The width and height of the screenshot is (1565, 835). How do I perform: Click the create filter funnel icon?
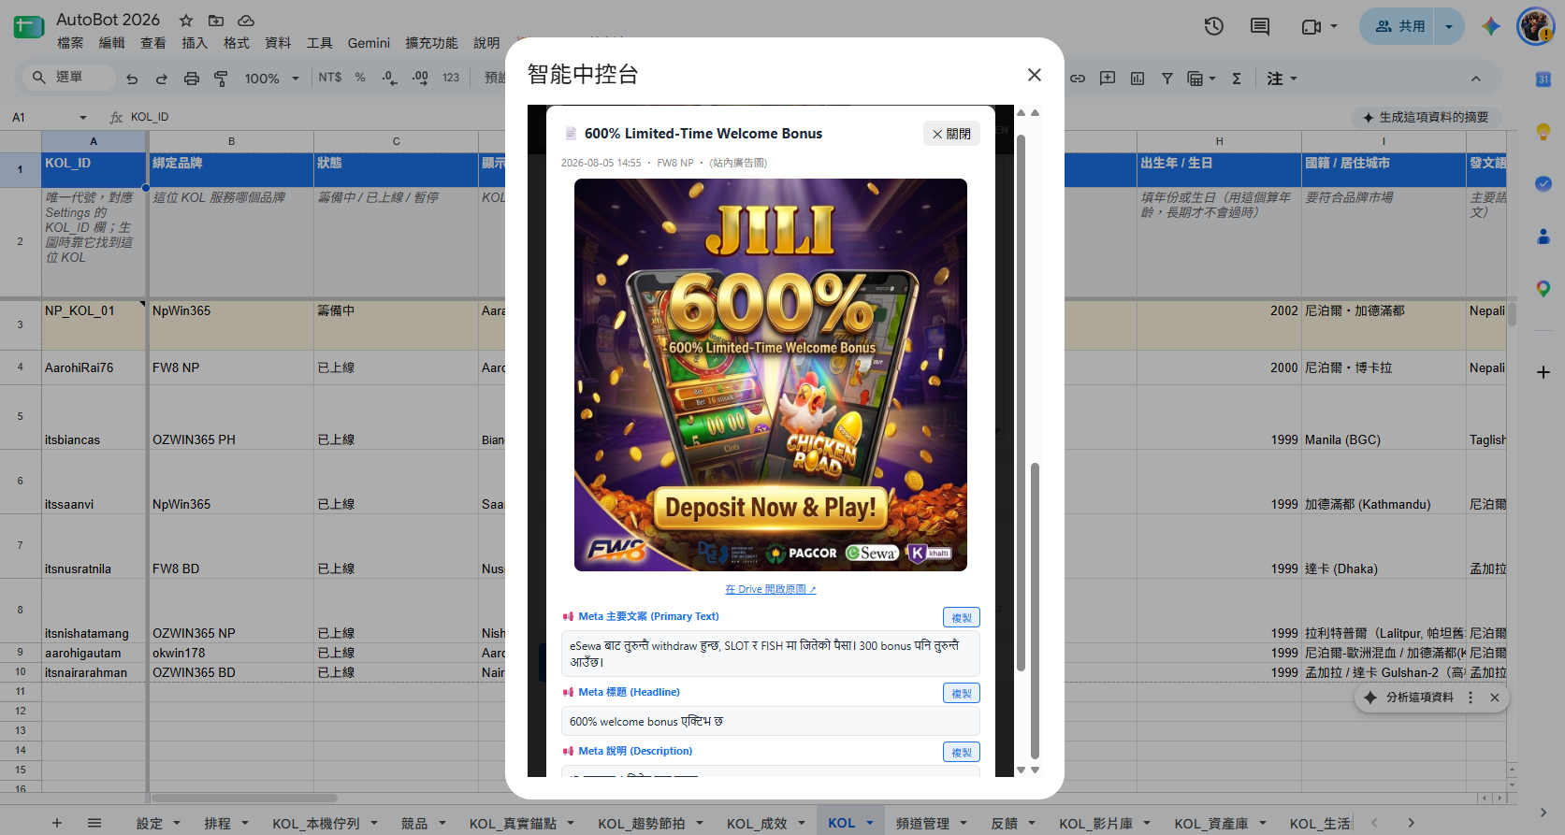[x=1167, y=79]
